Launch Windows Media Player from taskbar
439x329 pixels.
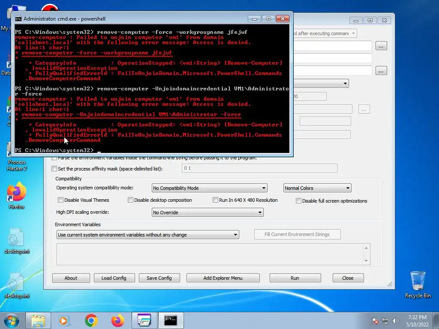(64, 320)
